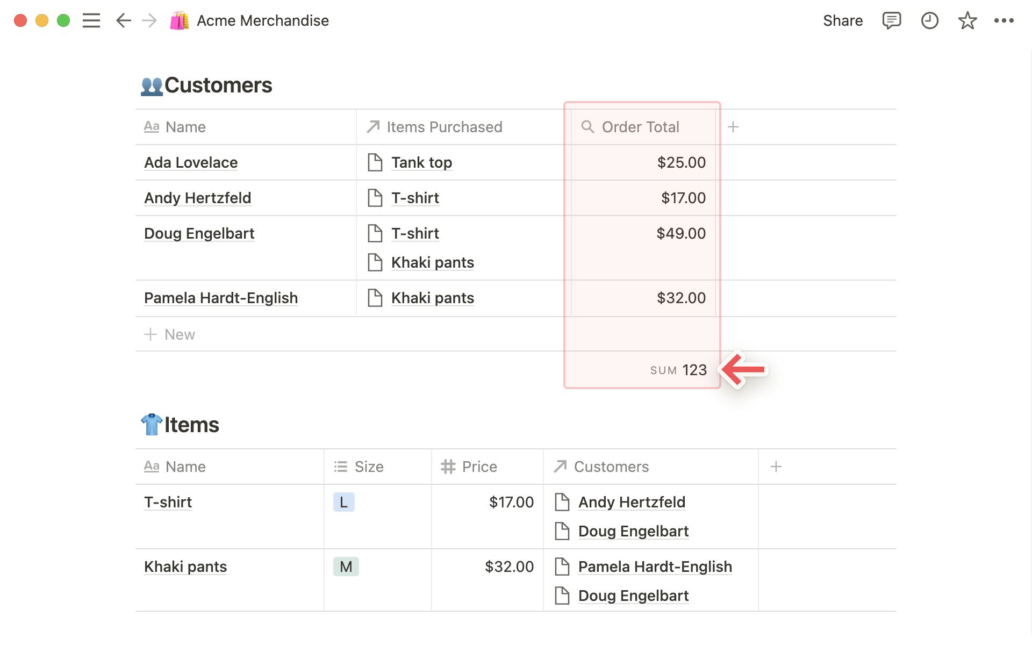Click the comment icon in the top toolbar

pyautogui.click(x=890, y=21)
